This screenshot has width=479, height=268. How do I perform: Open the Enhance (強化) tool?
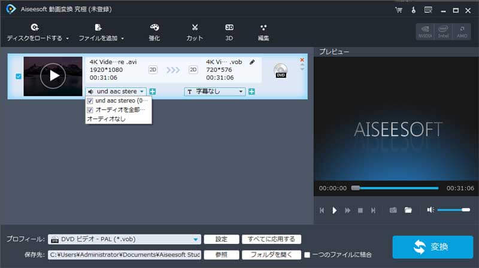point(154,32)
